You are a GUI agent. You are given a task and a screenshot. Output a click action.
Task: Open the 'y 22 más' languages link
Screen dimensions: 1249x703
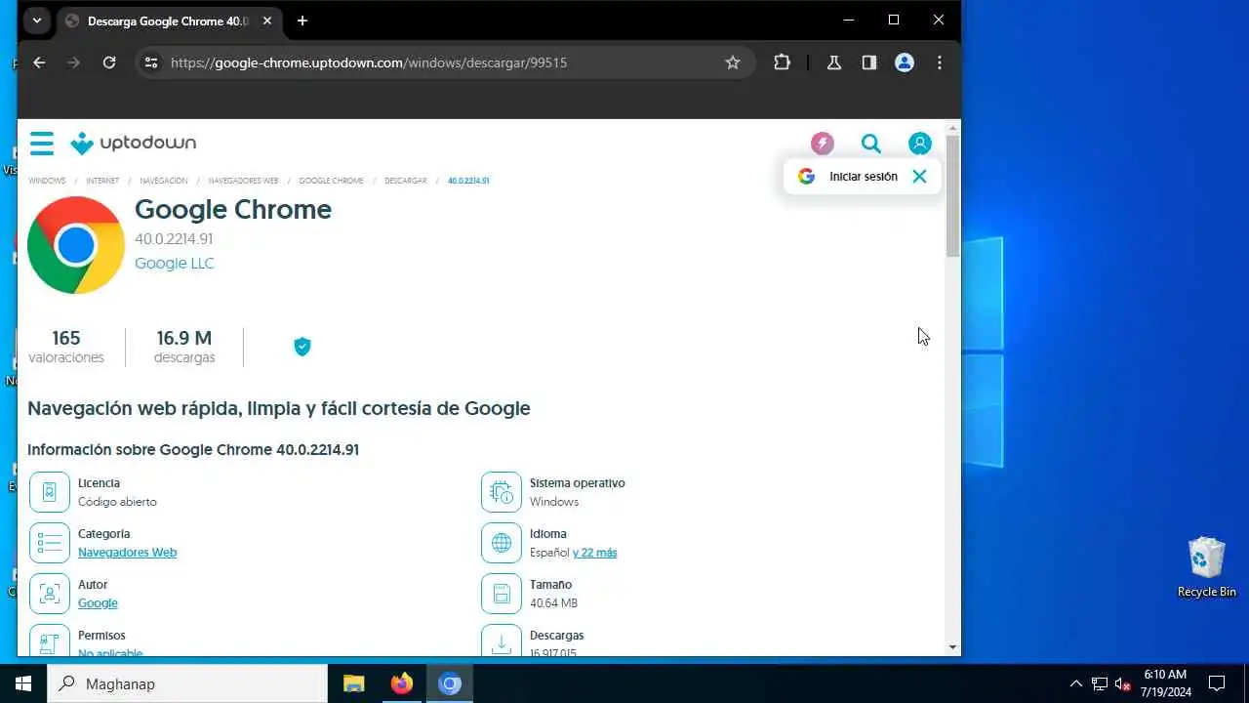595,553
